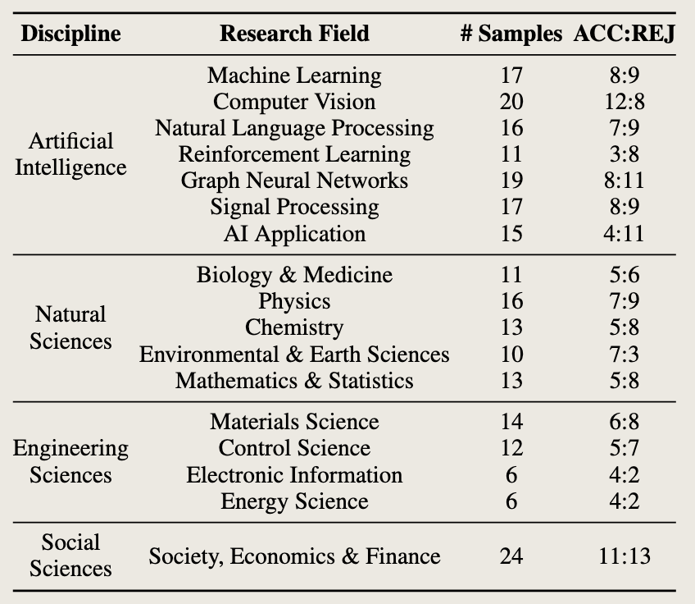Click the Natural Sciences discipline cell
Viewport: 695px width, 604px height.
(x=70, y=327)
